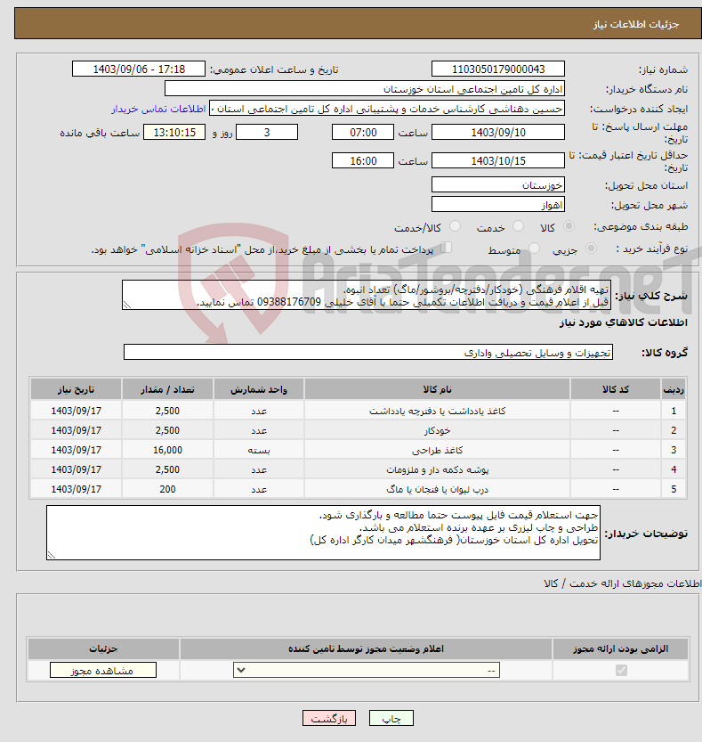Click the quantity cell 16,000
The height and width of the screenshot is (742, 702).
coord(167,450)
